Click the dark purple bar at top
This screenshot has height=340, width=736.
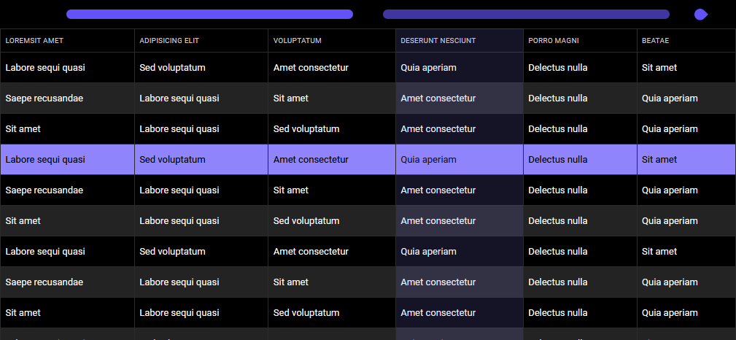click(526, 14)
